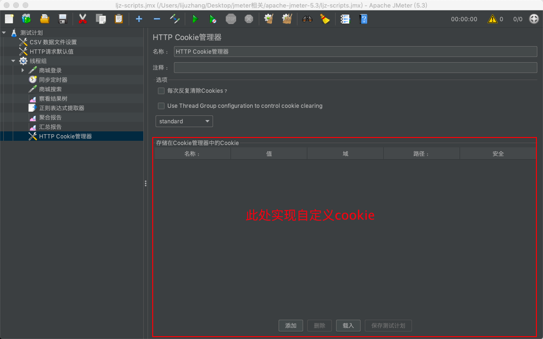Click the 添加 button

[290, 325]
